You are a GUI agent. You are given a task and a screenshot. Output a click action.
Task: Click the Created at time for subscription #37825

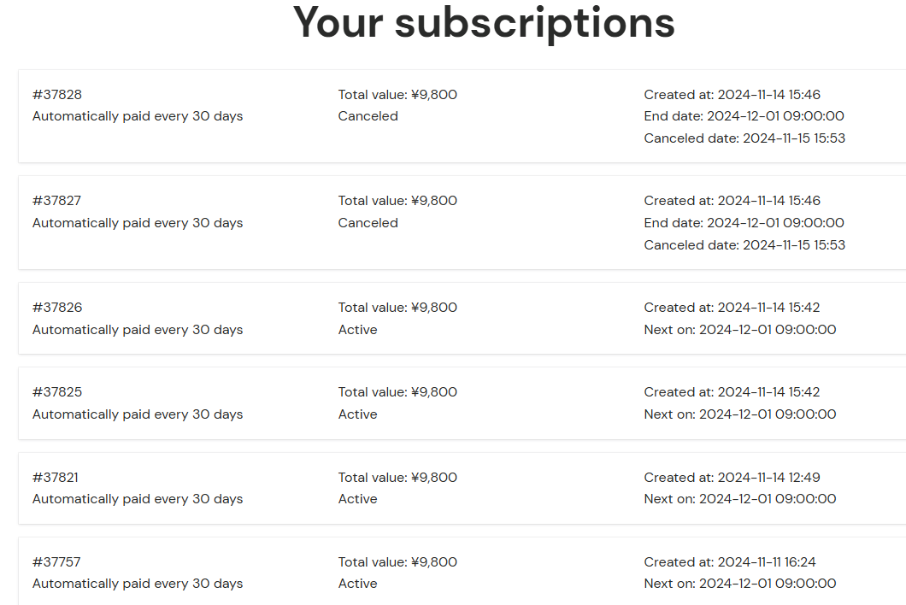pos(732,392)
